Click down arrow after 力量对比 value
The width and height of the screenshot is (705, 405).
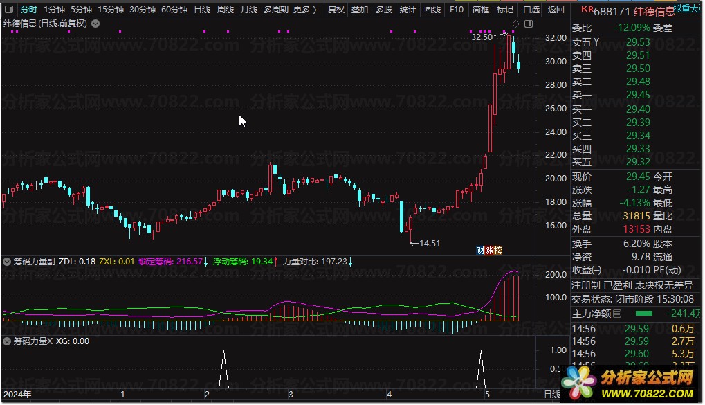(350, 262)
